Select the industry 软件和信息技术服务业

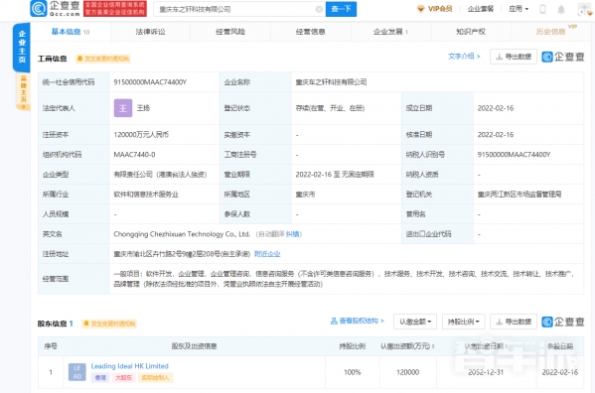point(146,195)
